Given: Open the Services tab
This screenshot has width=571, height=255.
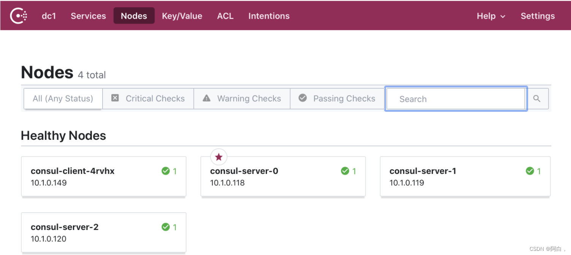Looking at the screenshot, I should click(x=88, y=16).
